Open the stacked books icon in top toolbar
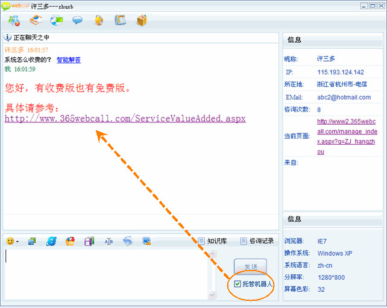This screenshot has height=308, width=387. (x=36, y=20)
